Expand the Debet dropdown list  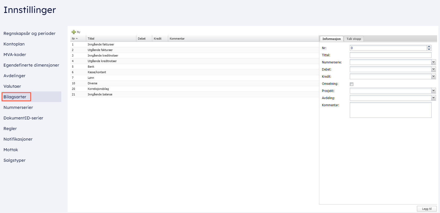pyautogui.click(x=433, y=69)
